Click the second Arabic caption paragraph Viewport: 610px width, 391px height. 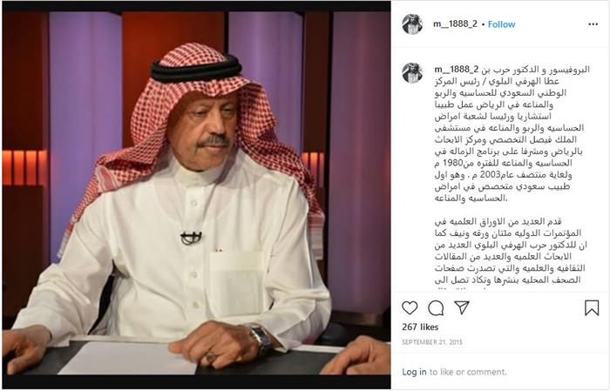tap(510, 253)
